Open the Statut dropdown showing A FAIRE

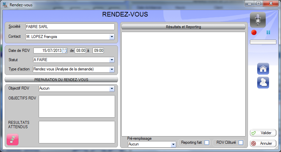tap(112, 60)
